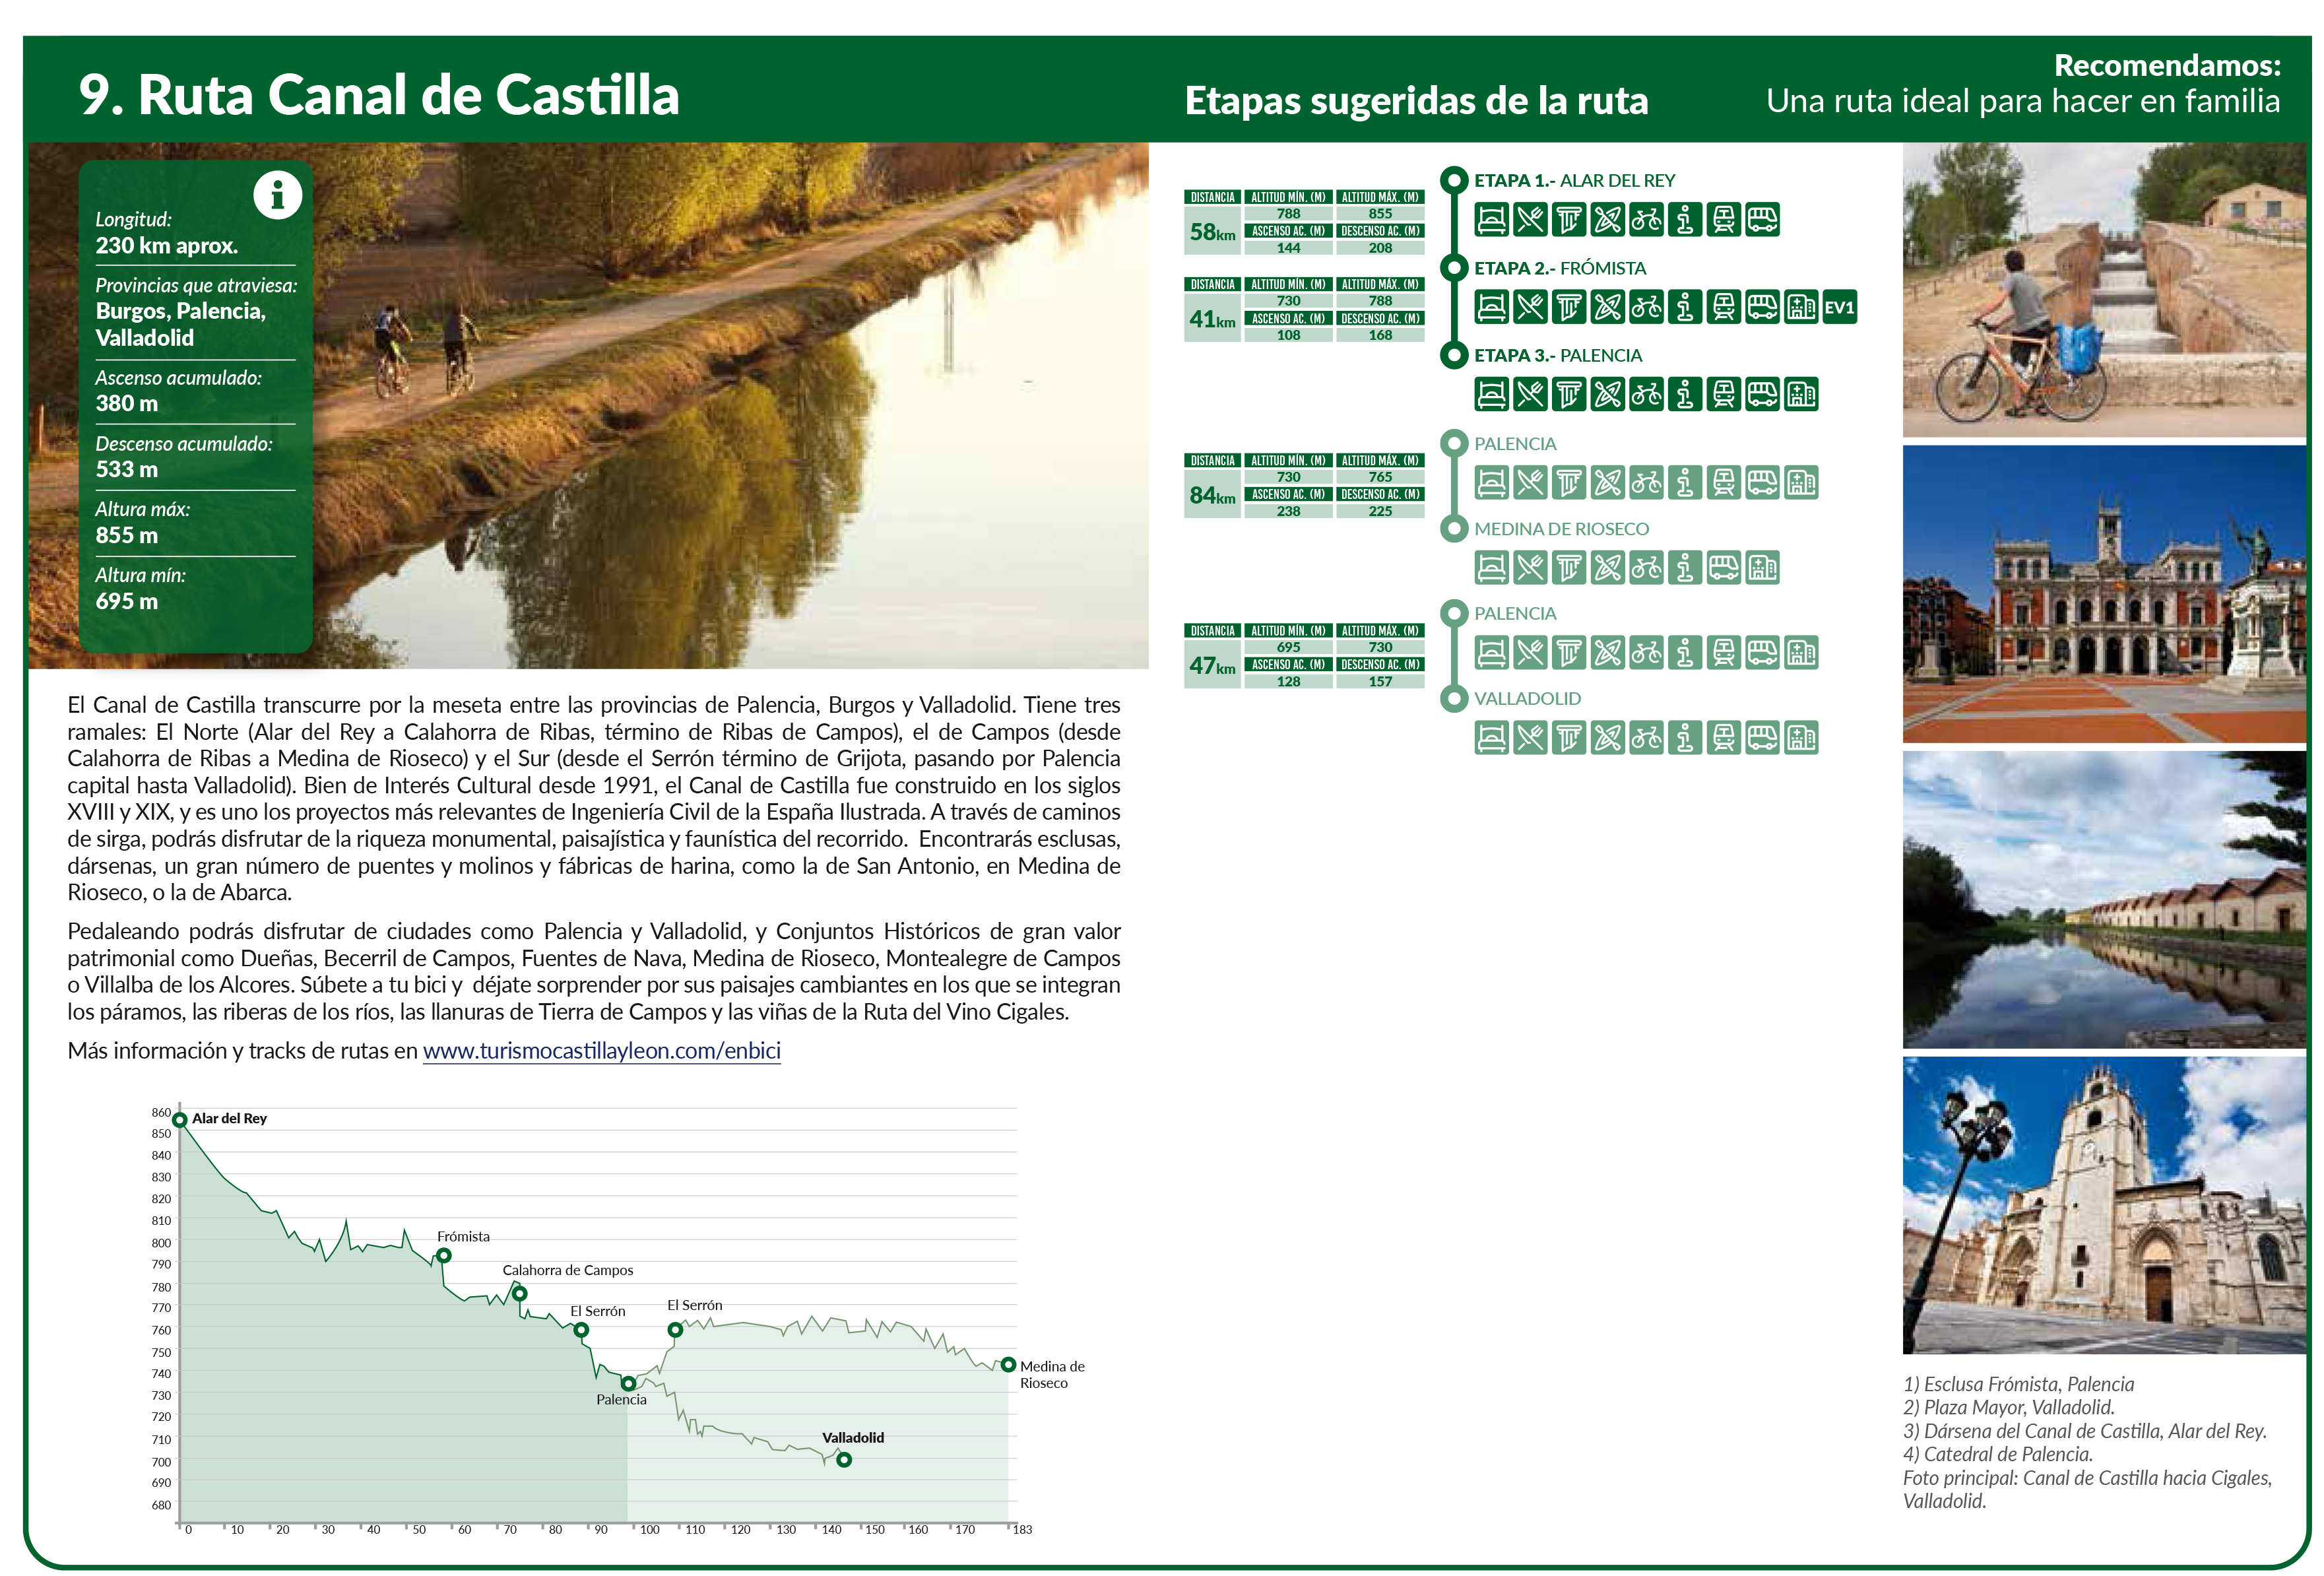The height and width of the screenshot is (1576, 2324).
Task: Click the bicycle icon under Medina de Rioseco
Action: click(x=1646, y=568)
